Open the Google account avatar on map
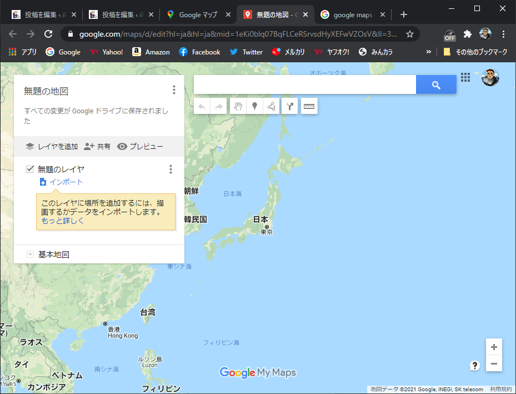Image resolution: width=516 pixels, height=394 pixels. [490, 78]
